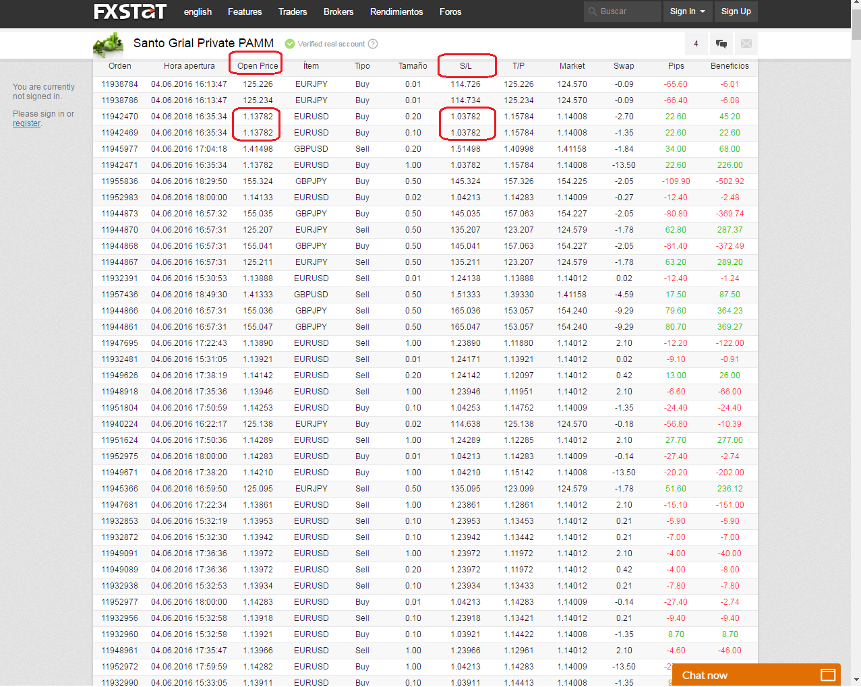861x687 pixels.
Task: Sort by Orden column header
Action: coord(120,66)
